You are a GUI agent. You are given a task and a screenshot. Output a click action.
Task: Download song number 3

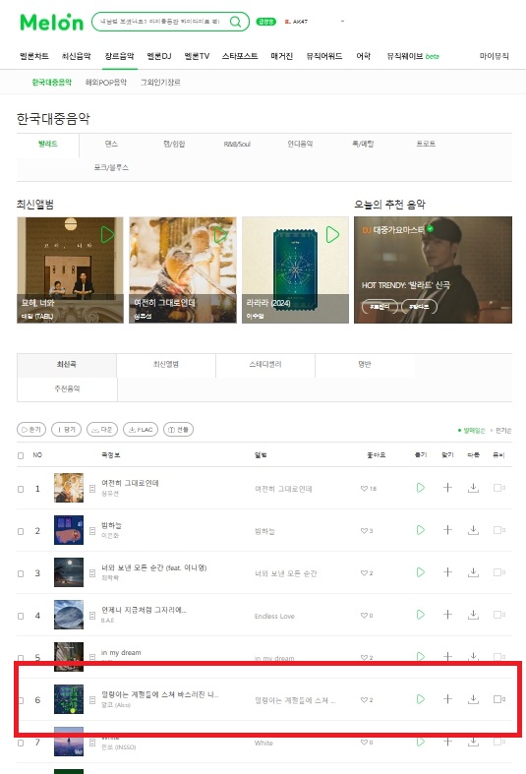(473, 572)
